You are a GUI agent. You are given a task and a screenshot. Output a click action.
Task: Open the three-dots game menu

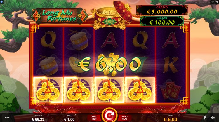7,118
